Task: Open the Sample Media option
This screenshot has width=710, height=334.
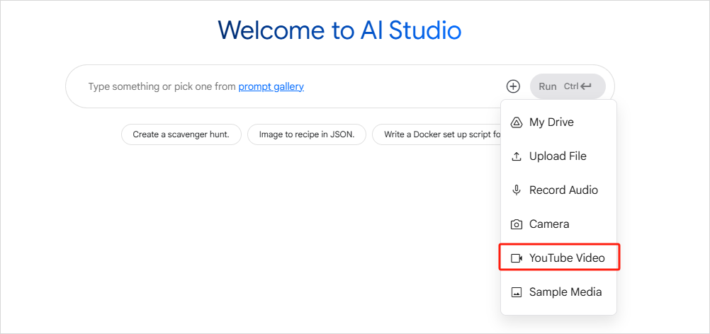Action: [x=565, y=292]
